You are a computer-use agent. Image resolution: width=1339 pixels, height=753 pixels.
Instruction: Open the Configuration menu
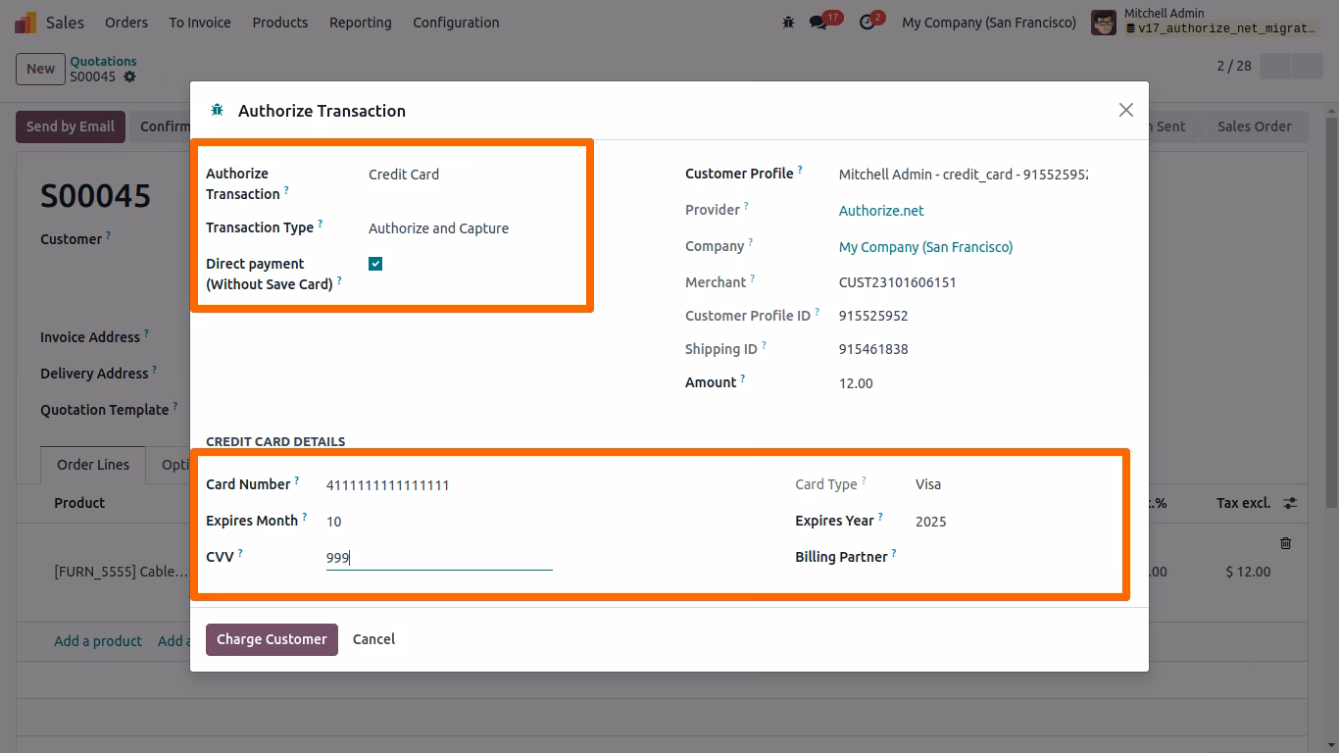(x=456, y=22)
